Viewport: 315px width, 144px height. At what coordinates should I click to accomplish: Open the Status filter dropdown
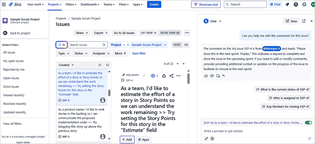pos(81,53)
